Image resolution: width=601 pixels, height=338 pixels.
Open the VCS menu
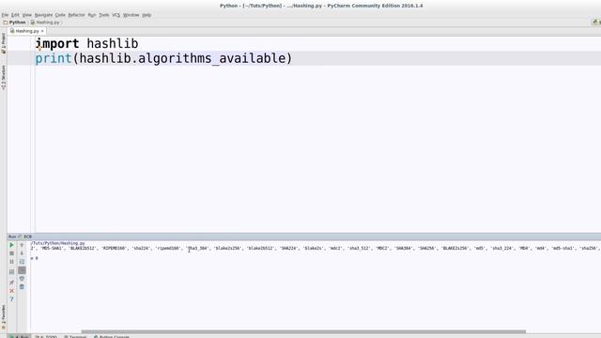coord(116,15)
